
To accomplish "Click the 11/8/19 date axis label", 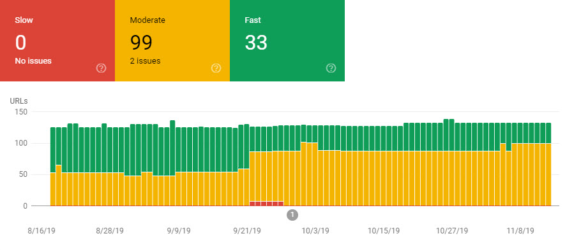I will pyautogui.click(x=520, y=231).
